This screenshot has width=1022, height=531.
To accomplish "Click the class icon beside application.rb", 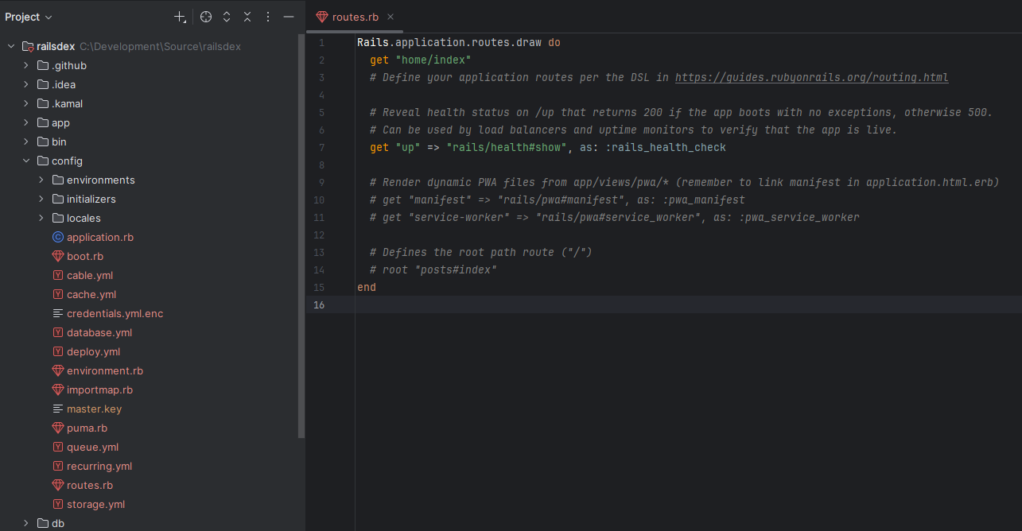I will click(57, 237).
